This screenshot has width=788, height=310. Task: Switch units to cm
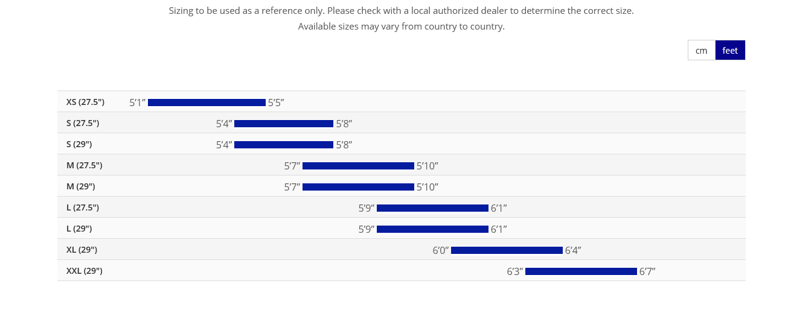pyautogui.click(x=701, y=50)
